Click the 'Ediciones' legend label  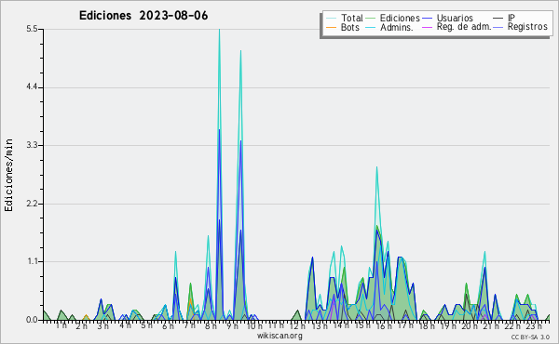(x=400, y=18)
